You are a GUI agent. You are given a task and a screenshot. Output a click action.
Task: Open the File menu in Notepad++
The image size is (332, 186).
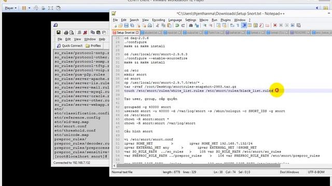pos(115,20)
